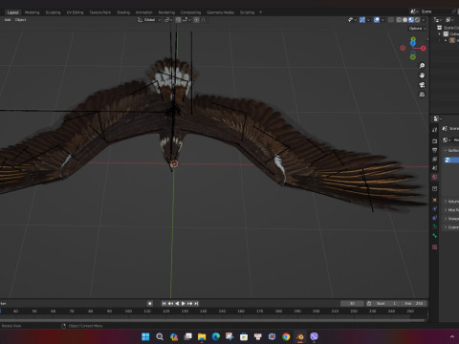
Task: Click the lower green negative Y gizmo ball
Action: 413,57
